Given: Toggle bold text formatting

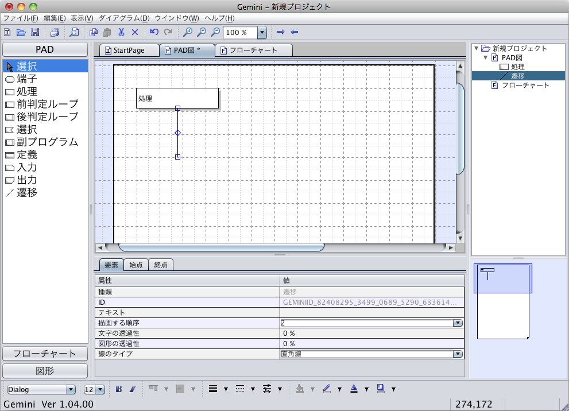Looking at the screenshot, I should (x=119, y=389).
